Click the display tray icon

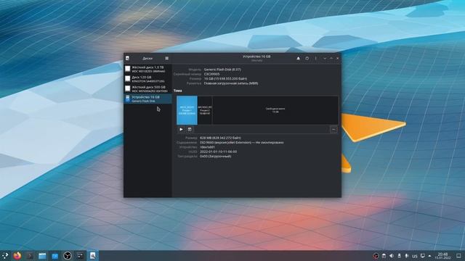[423, 256]
